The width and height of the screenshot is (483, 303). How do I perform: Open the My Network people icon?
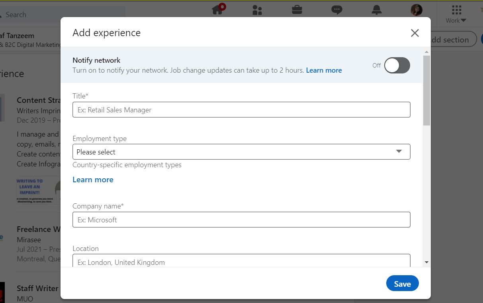coord(257,10)
